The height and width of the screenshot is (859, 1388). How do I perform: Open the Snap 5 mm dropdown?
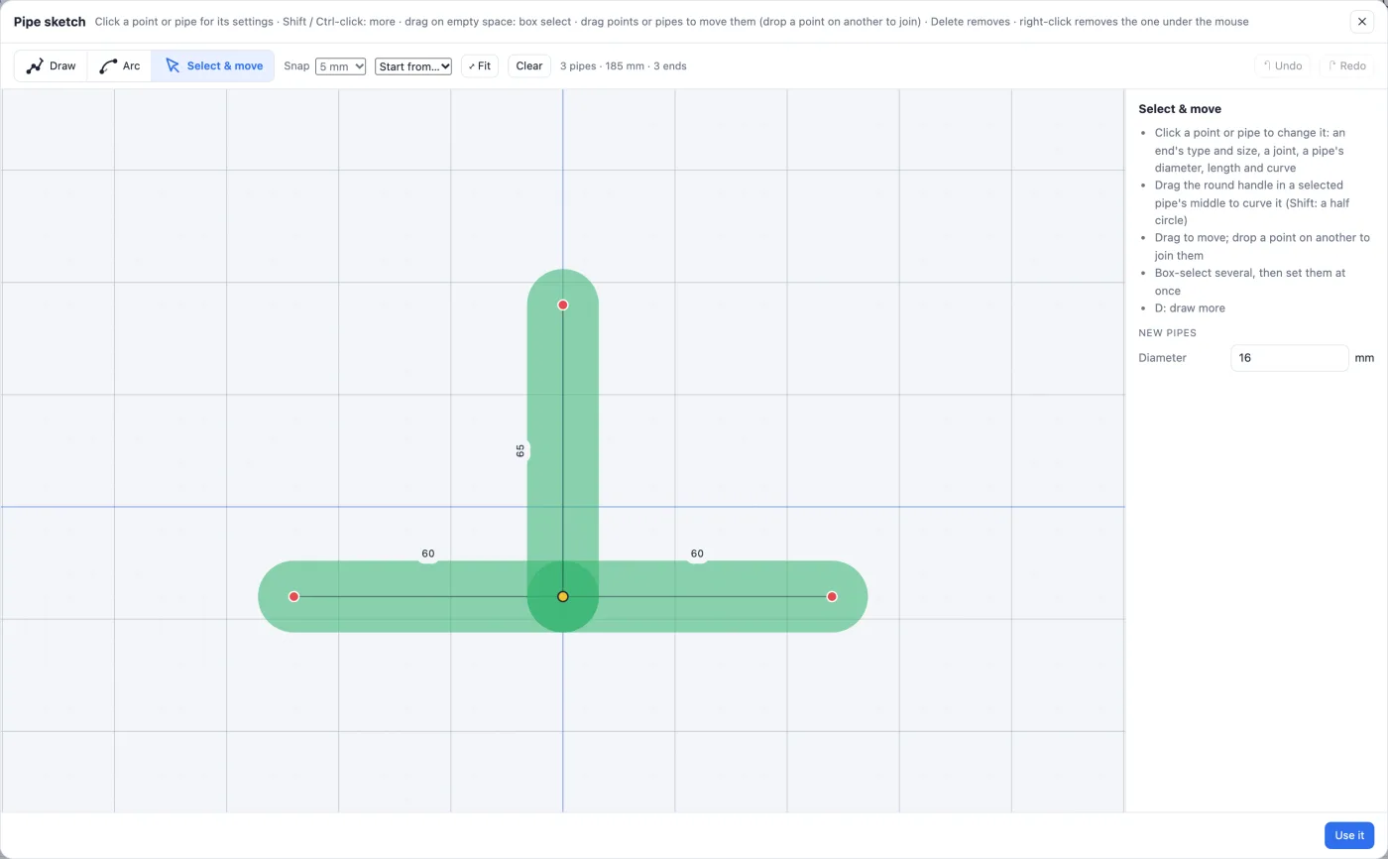[x=340, y=66]
